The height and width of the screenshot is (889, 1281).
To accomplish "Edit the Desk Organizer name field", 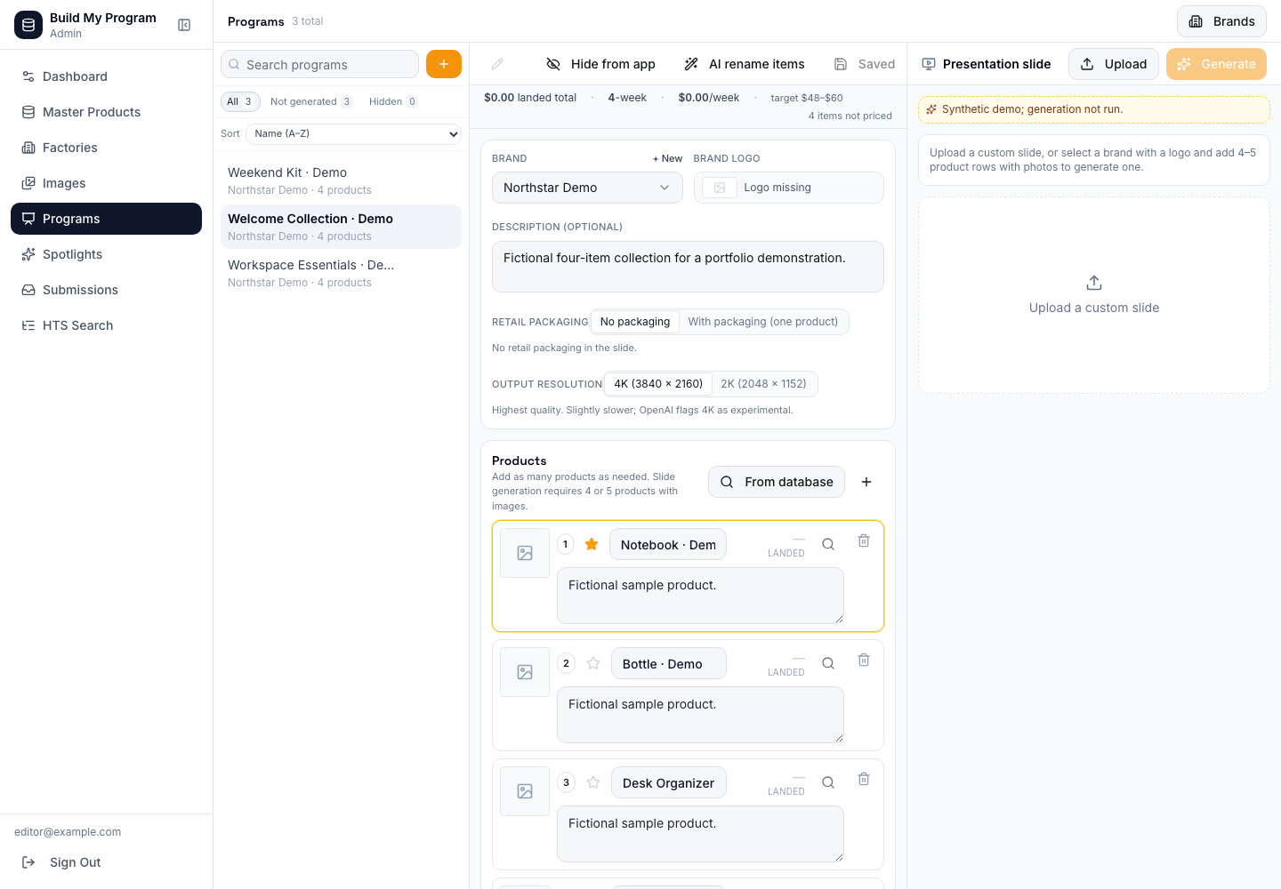I will click(669, 782).
